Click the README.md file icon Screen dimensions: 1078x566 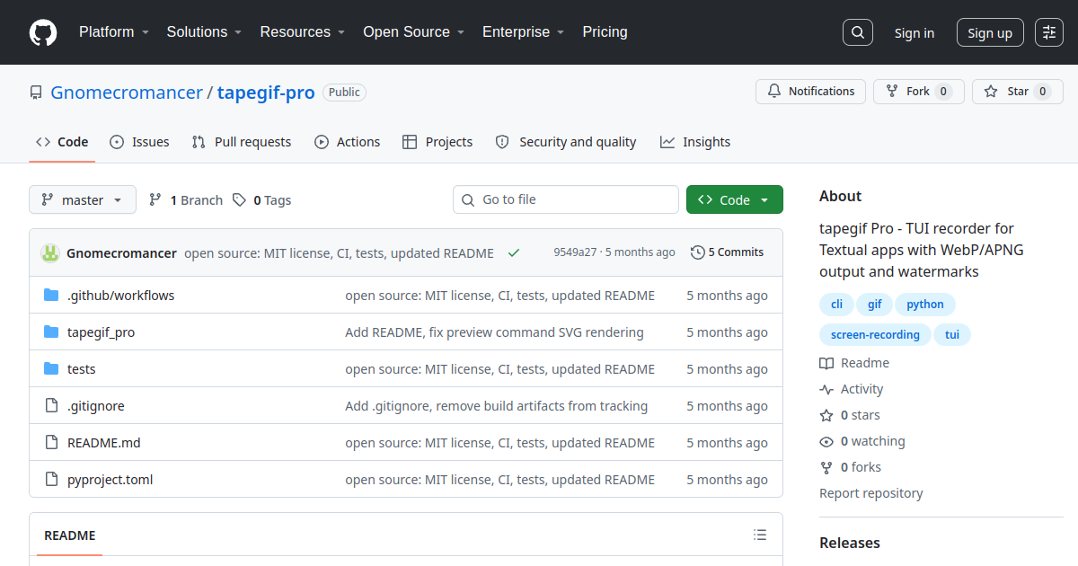tap(51, 443)
